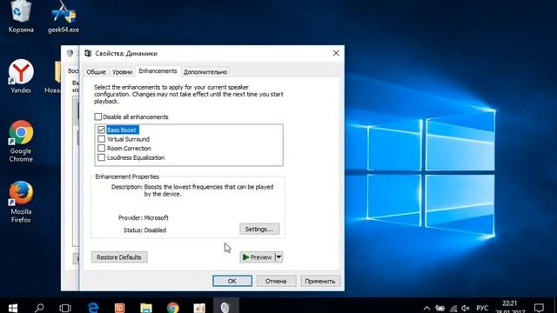Launch the Mozilla Firefox desktop shortcut
Viewport: 557px width, 313px height.
click(x=21, y=202)
